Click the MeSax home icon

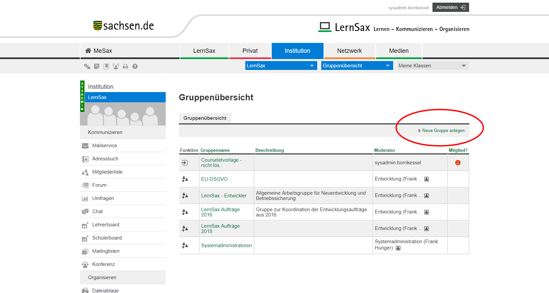88,51
